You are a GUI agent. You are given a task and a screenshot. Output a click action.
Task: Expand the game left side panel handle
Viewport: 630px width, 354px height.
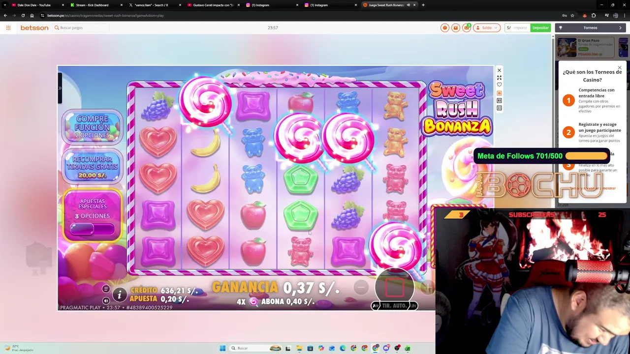(x=60, y=88)
